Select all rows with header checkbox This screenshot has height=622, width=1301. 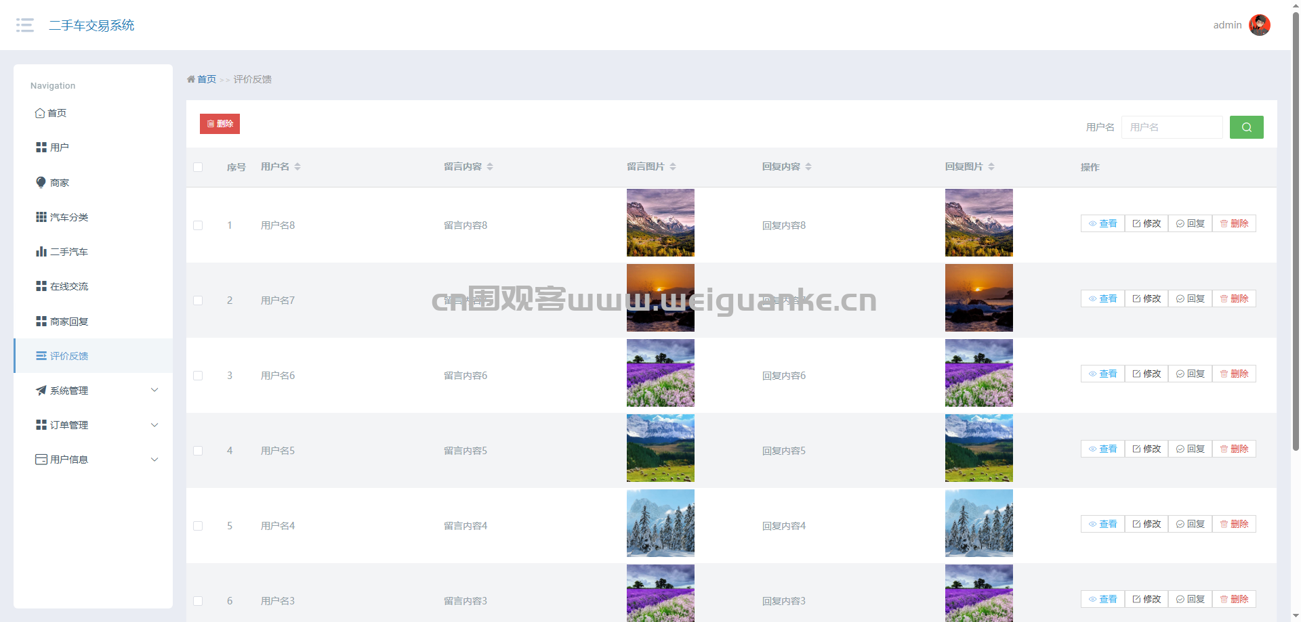(x=198, y=167)
